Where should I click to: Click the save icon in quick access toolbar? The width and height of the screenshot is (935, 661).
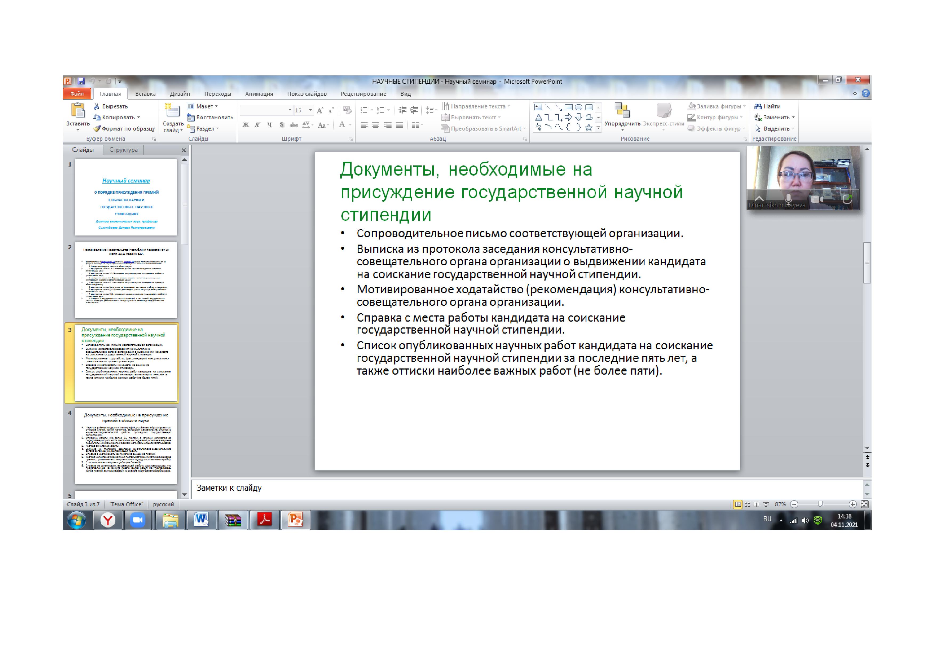point(81,82)
